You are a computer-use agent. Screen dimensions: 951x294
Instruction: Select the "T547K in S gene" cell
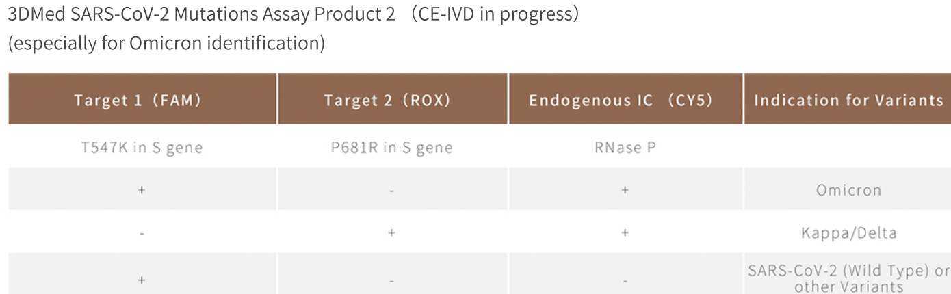point(142,148)
